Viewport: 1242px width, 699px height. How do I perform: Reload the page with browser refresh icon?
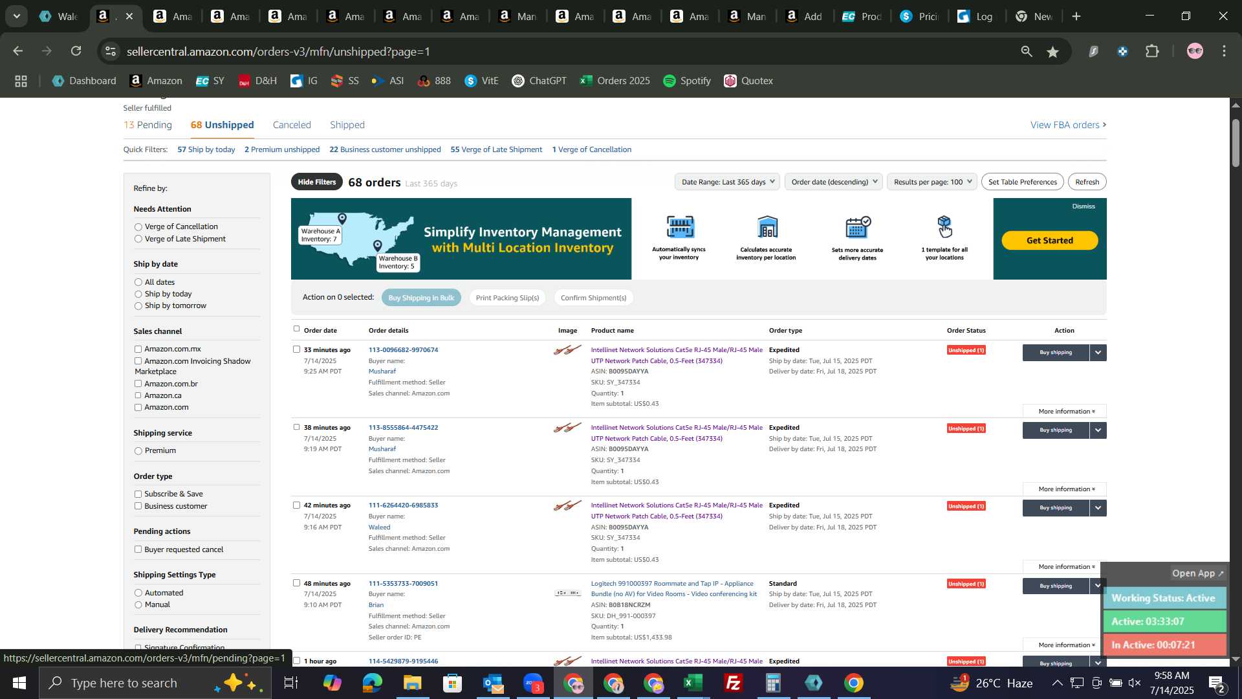pyautogui.click(x=76, y=51)
